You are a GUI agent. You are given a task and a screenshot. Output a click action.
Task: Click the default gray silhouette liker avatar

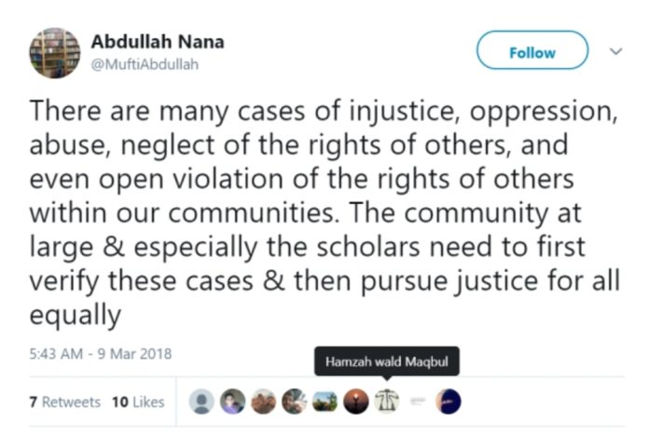(201, 401)
